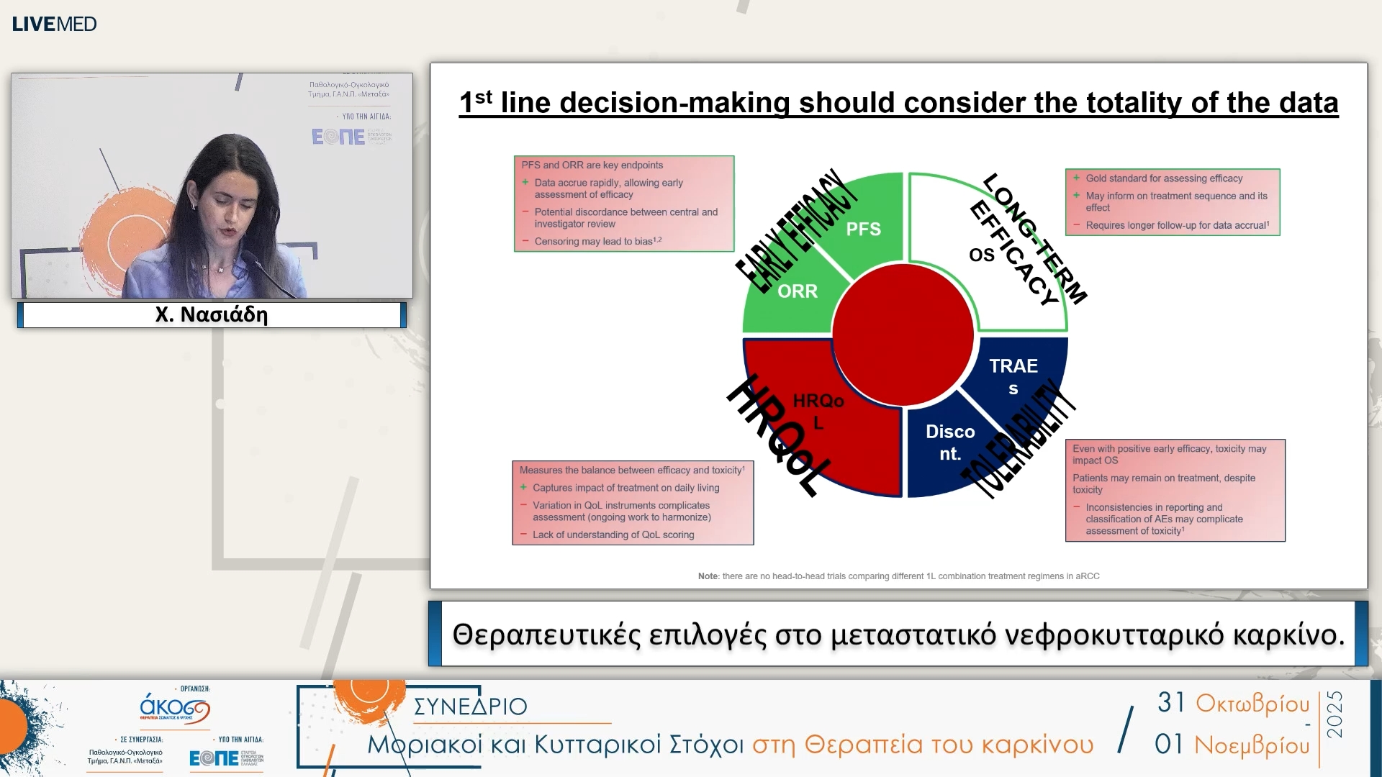Click 'ΣΥΝΕΔΡΙΟ' heading in footer
1382x777 pixels.
470,706
